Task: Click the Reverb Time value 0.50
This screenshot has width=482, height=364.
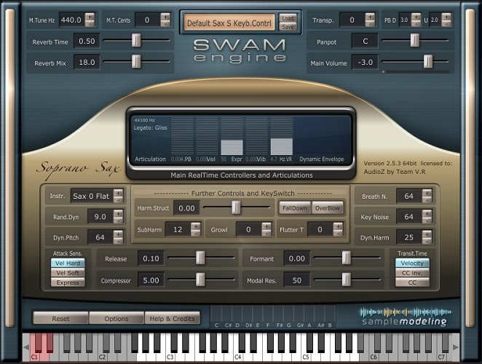Action: tap(87, 41)
